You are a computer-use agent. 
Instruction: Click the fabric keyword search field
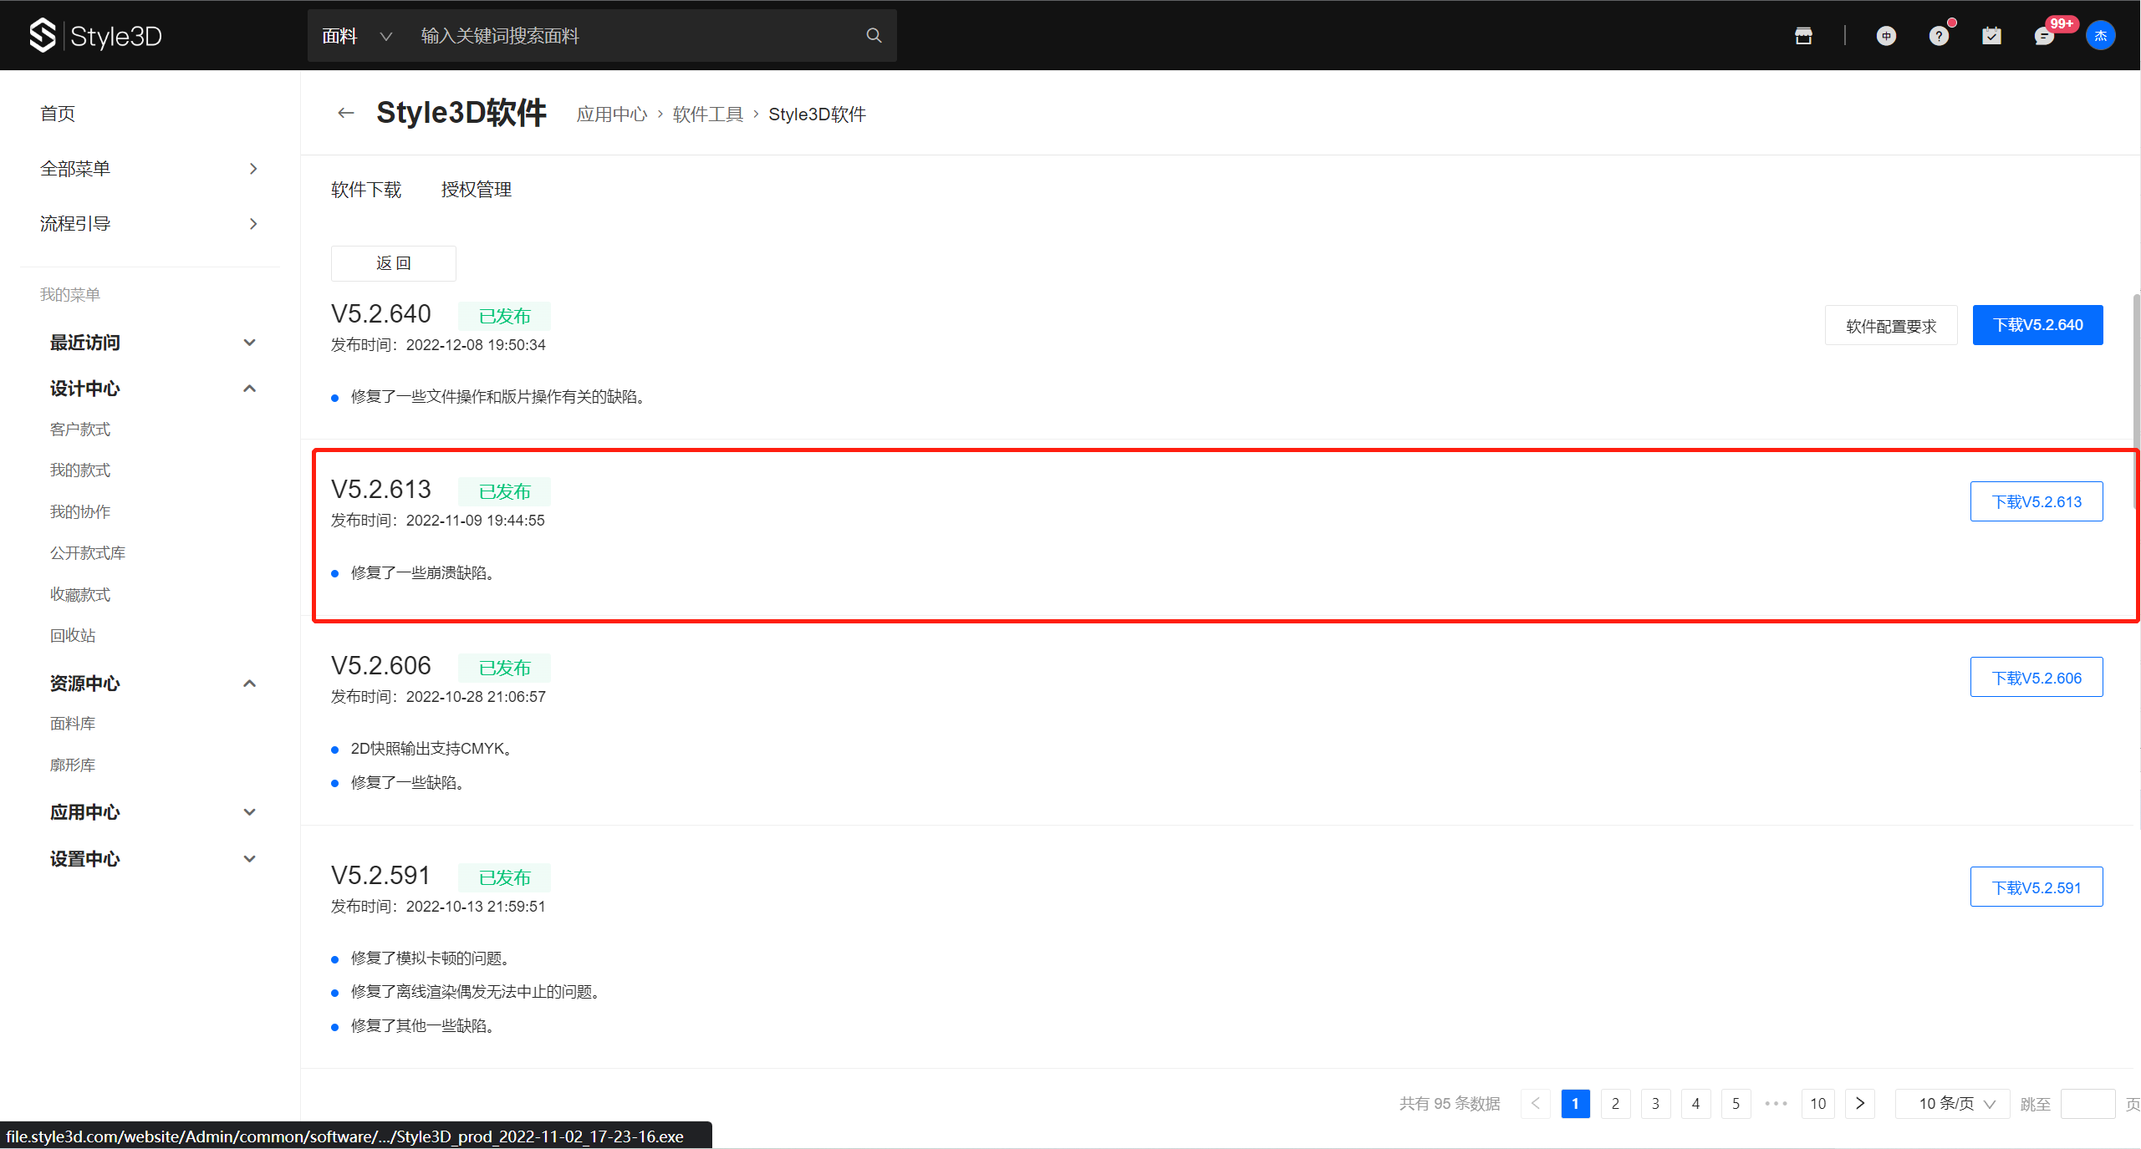[x=635, y=35]
